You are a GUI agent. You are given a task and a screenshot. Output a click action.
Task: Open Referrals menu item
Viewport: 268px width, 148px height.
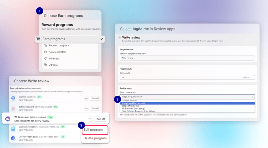tap(54, 59)
